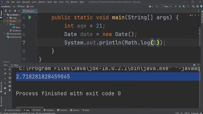
Task: Open the File menu
Action: click(8, 2)
